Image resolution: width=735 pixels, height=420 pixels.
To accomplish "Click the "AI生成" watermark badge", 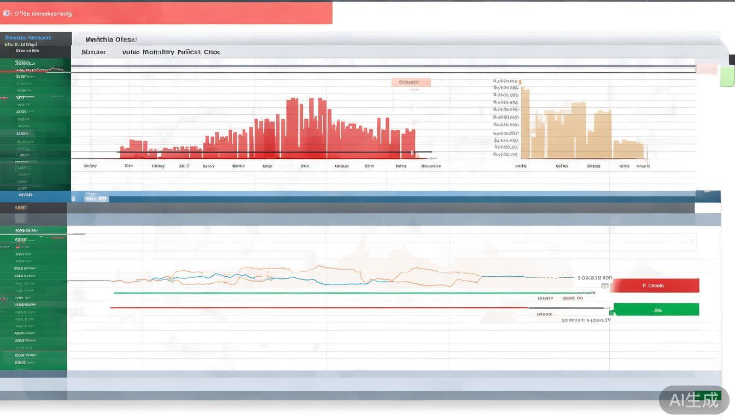I will [693, 400].
